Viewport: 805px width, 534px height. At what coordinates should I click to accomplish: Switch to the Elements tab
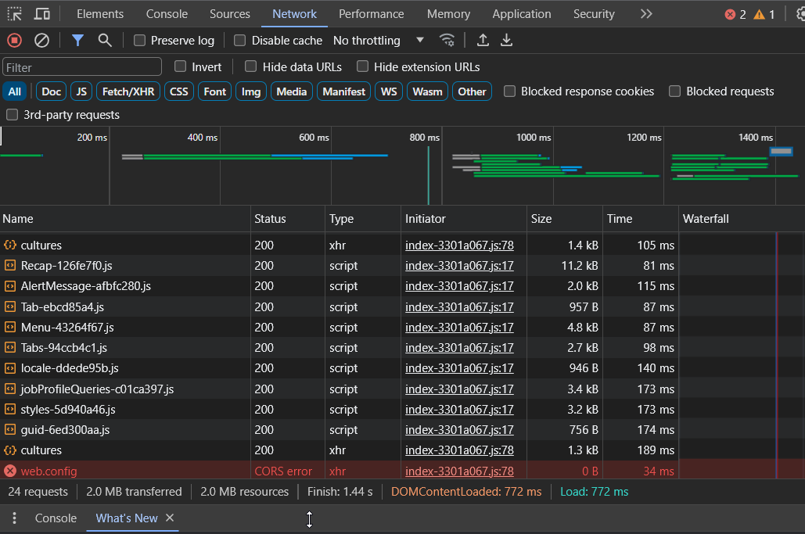[x=100, y=14]
